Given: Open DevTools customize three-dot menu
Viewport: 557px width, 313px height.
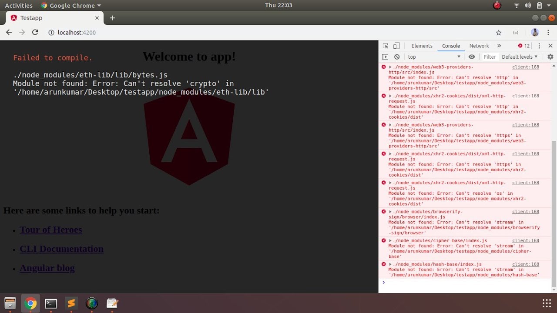Looking at the screenshot, I should point(539,46).
